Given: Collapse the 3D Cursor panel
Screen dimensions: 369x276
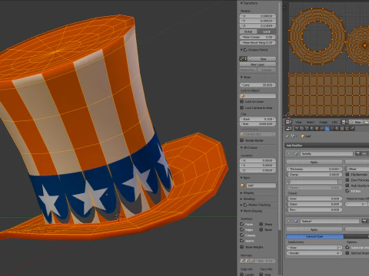Looking at the screenshot, I should (x=241, y=147).
